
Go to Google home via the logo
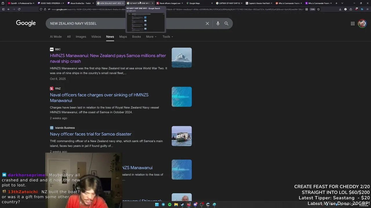point(26,23)
